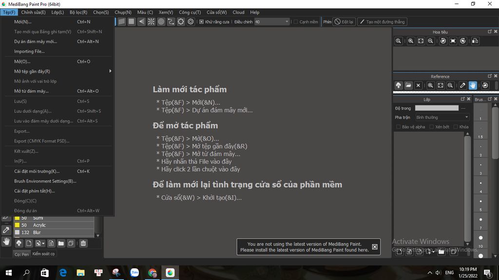Click the flip canvas icon in Hoa tiêu

(475, 41)
